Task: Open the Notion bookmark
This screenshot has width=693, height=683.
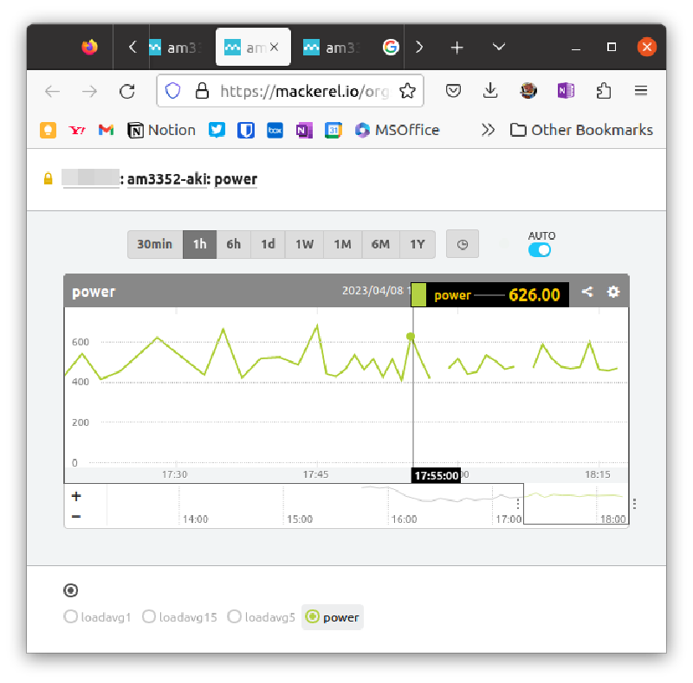Action: [162, 130]
